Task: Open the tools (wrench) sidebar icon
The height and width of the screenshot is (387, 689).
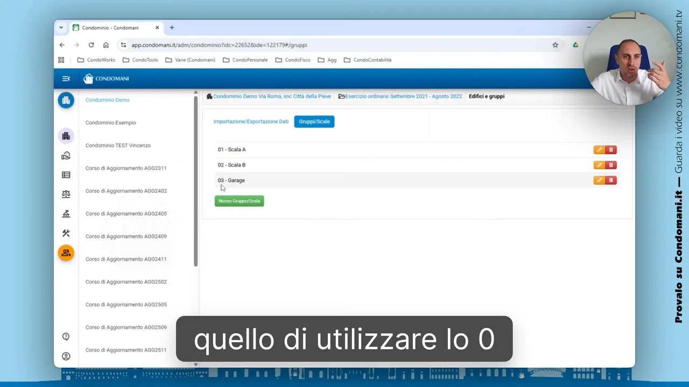Action: pos(66,233)
